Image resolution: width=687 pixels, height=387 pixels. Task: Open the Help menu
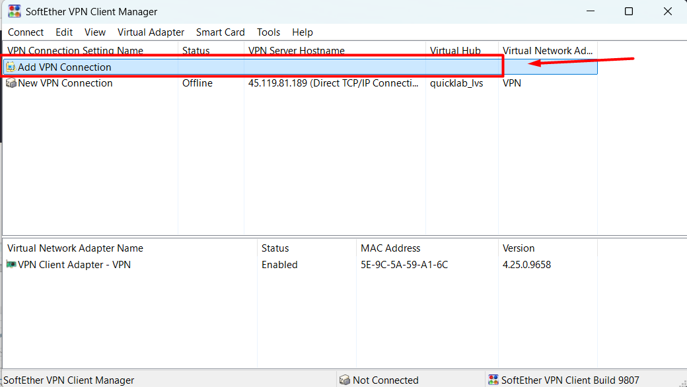302,32
